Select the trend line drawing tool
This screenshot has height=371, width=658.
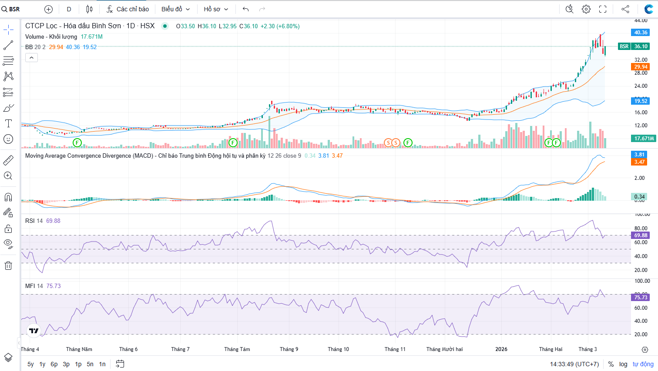tap(8, 45)
